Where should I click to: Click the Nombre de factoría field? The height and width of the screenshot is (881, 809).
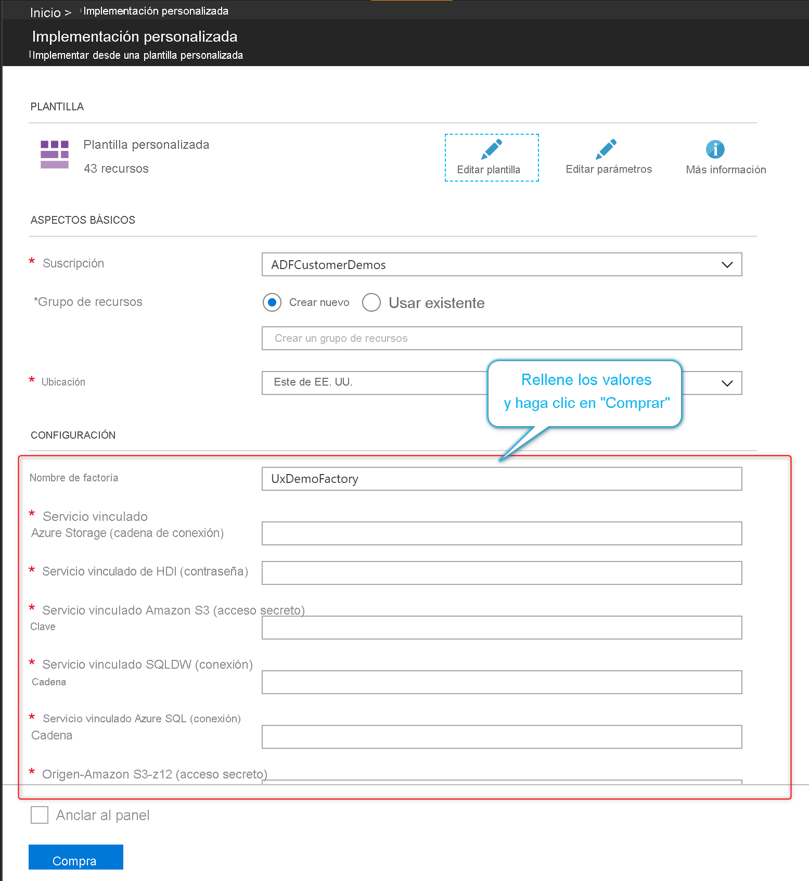(x=502, y=479)
